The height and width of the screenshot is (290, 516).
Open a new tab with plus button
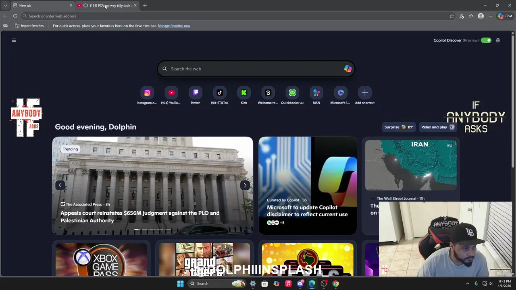coord(145,6)
